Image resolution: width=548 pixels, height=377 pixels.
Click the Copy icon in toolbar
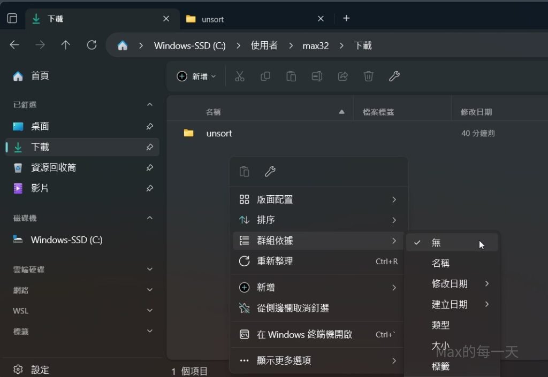coord(265,76)
